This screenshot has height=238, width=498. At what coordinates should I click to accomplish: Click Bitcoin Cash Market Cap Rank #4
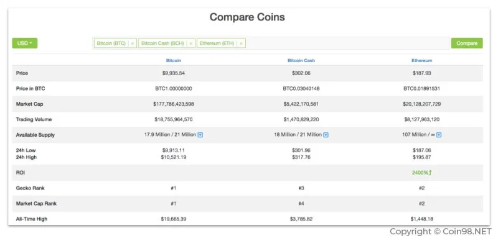[x=301, y=203]
